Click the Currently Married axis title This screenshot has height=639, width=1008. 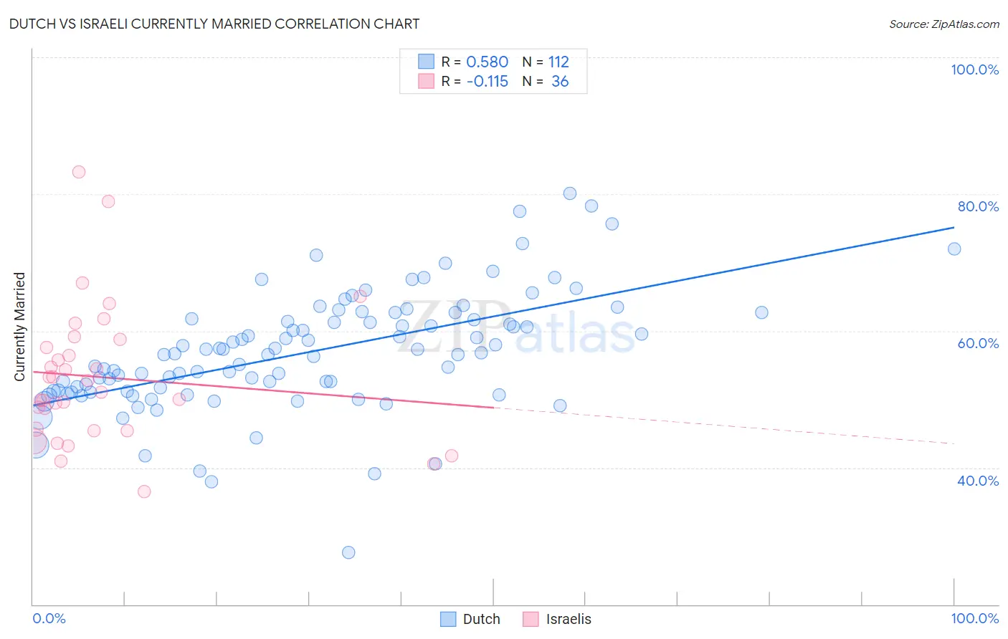[x=19, y=327]
